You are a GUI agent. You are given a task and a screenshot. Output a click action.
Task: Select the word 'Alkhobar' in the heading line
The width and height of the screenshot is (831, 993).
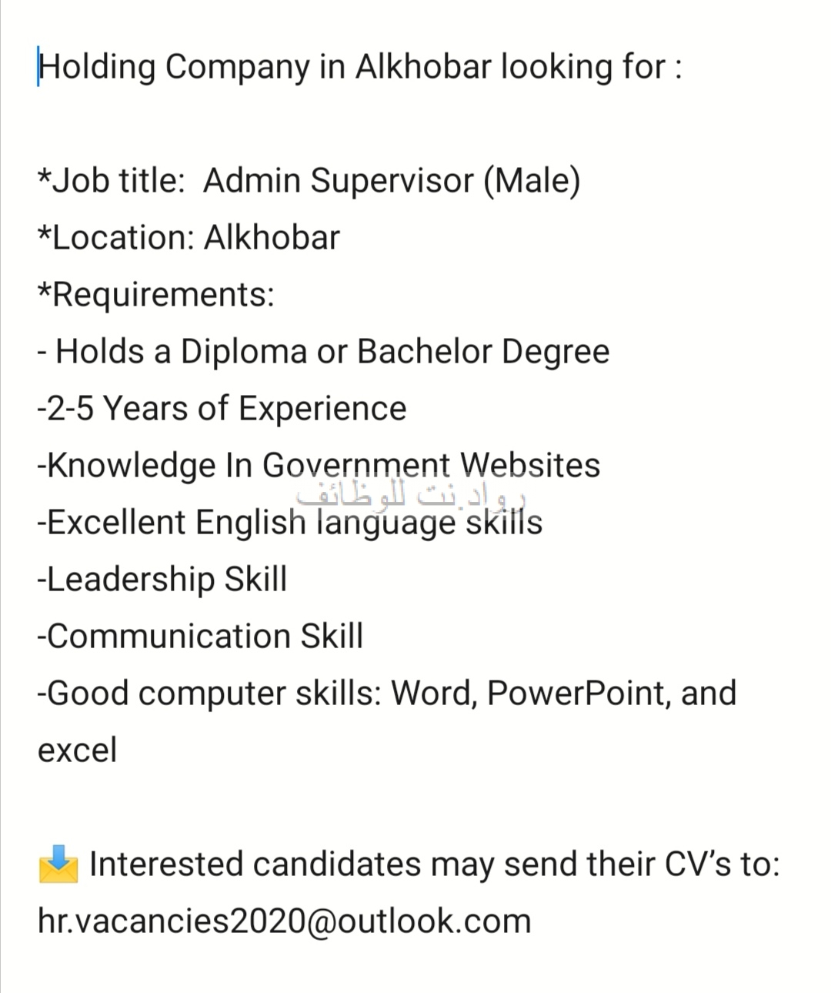pos(422,67)
